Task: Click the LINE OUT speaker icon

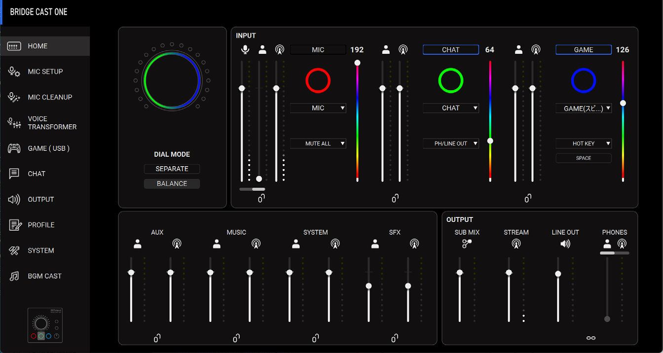Action: click(565, 244)
